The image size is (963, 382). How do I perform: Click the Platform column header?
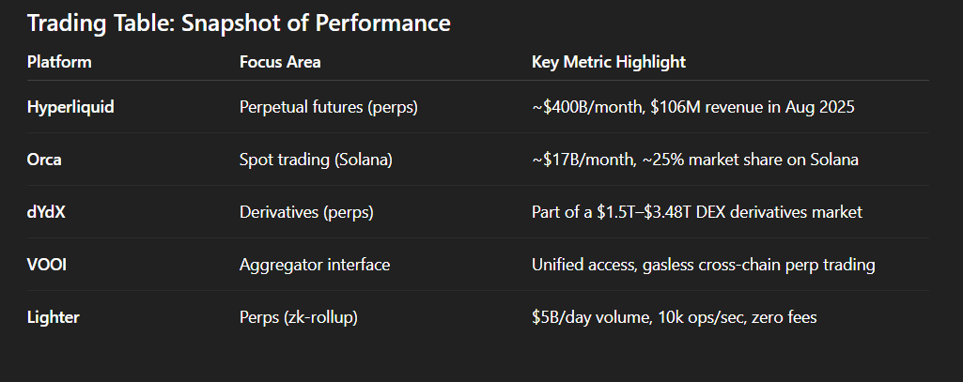coord(59,63)
